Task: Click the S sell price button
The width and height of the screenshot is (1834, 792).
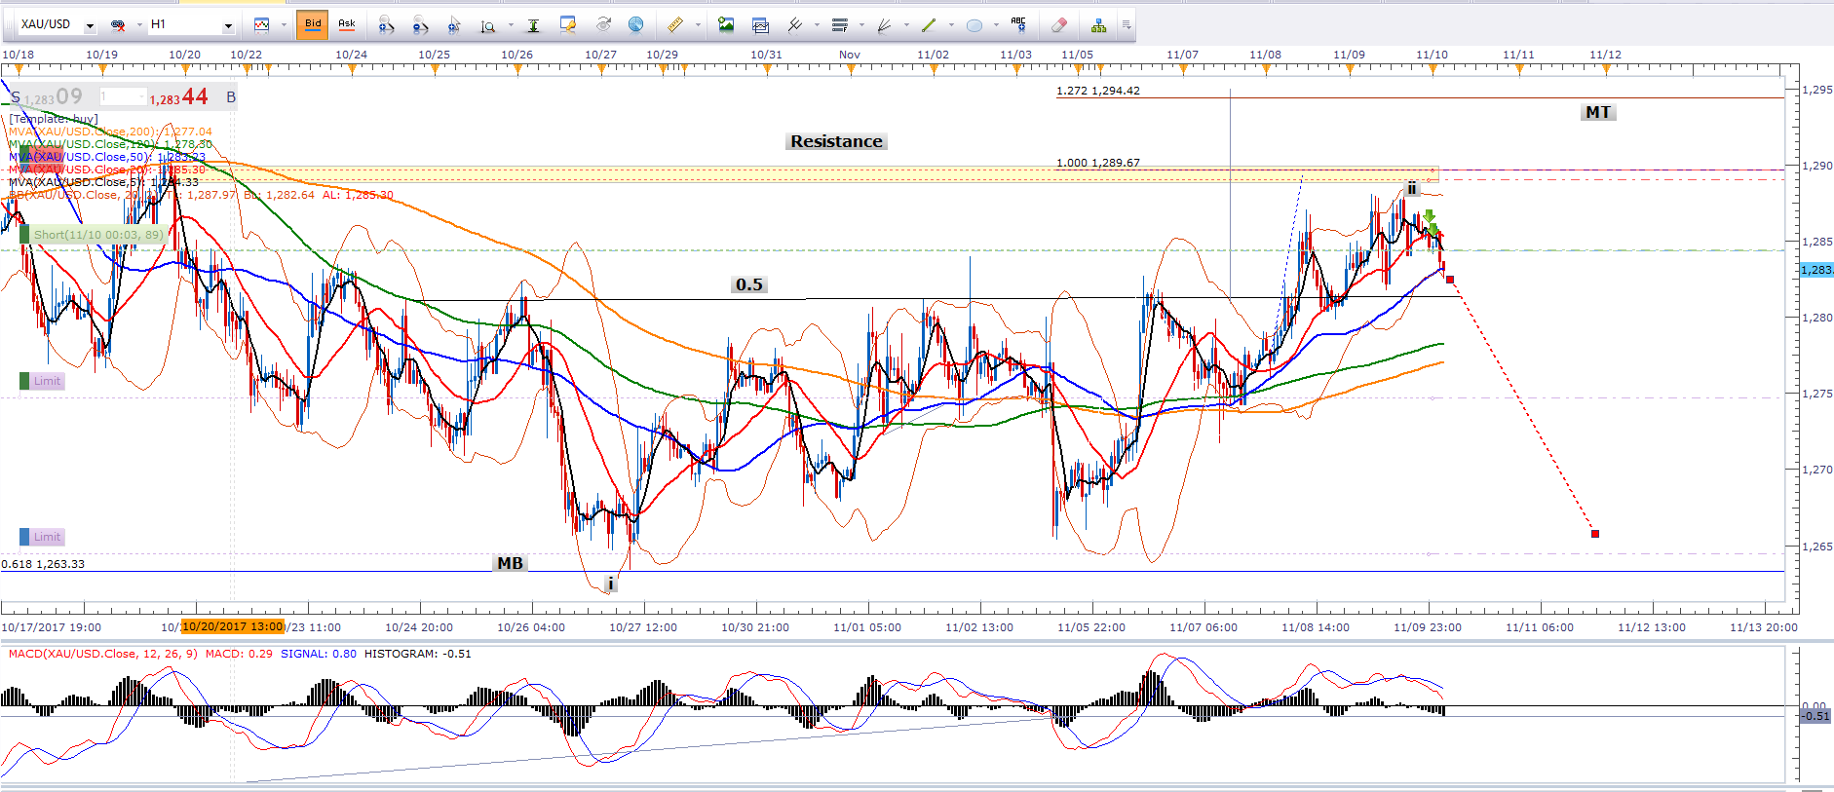Action: pos(16,97)
